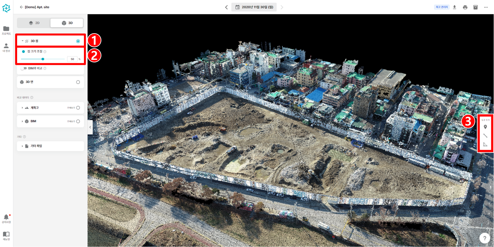Click the print icon
The height and width of the screenshot is (247, 494).
[465, 7]
